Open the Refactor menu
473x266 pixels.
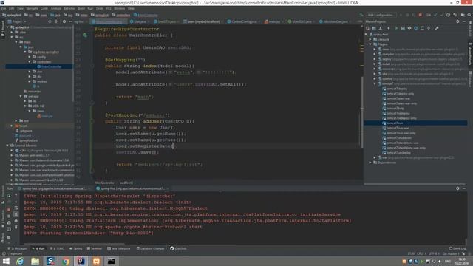[69, 8]
